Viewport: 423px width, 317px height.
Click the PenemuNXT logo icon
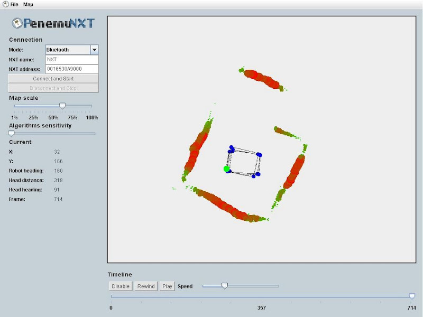click(x=17, y=23)
